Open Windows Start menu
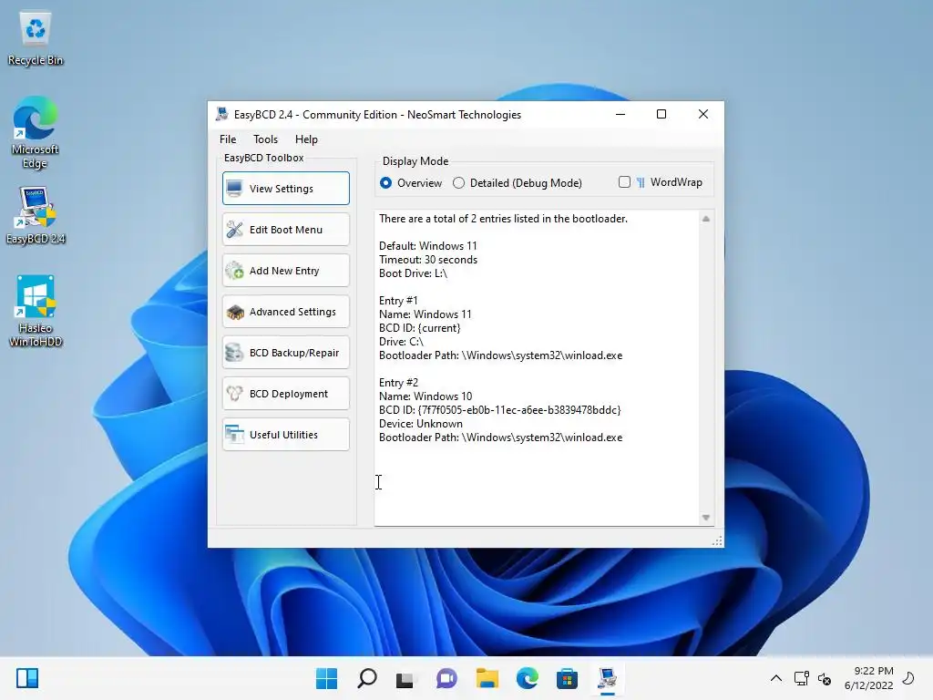The image size is (933, 700). 326,678
